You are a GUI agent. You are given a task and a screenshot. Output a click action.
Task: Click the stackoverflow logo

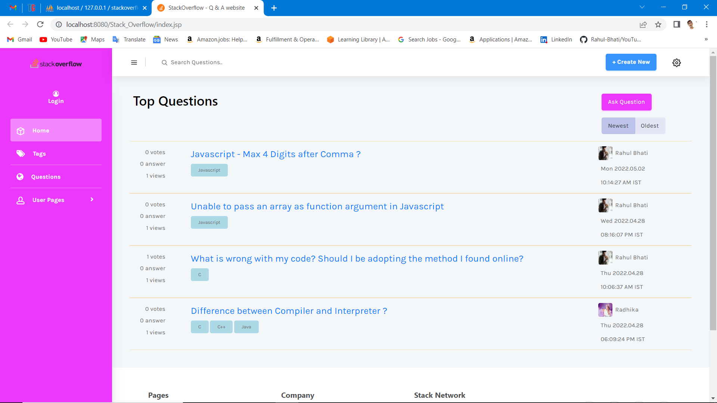tap(56, 64)
